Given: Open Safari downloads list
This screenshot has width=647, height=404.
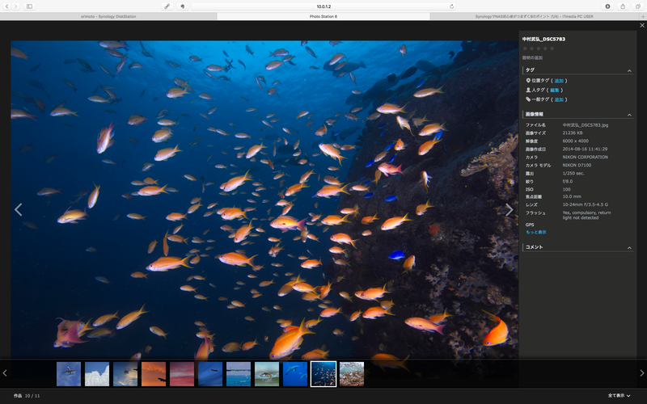Looking at the screenshot, I should [608, 6].
